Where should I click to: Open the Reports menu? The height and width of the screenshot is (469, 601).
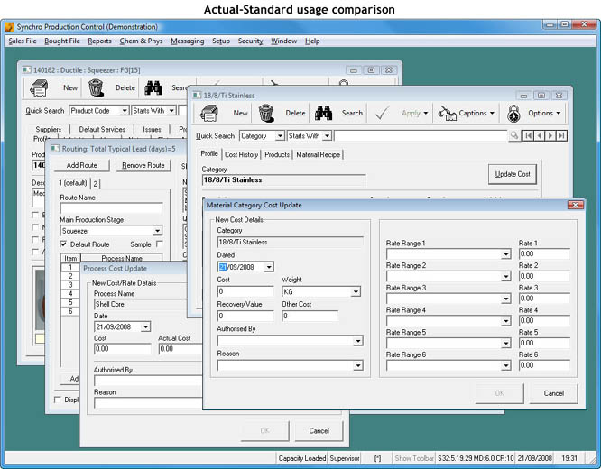pyautogui.click(x=99, y=41)
